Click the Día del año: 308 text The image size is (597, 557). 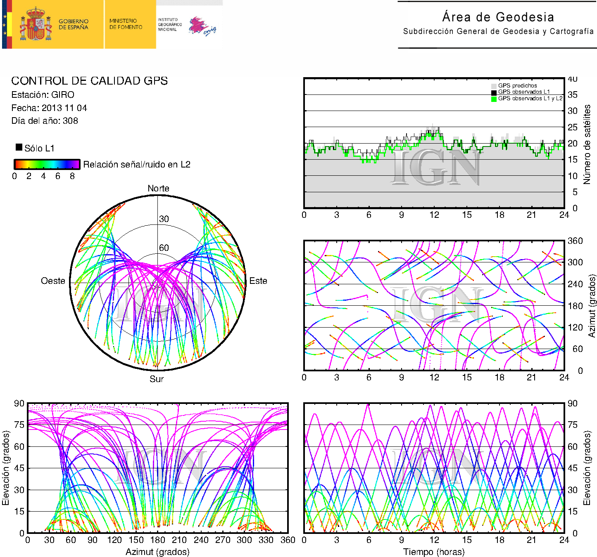(44, 121)
